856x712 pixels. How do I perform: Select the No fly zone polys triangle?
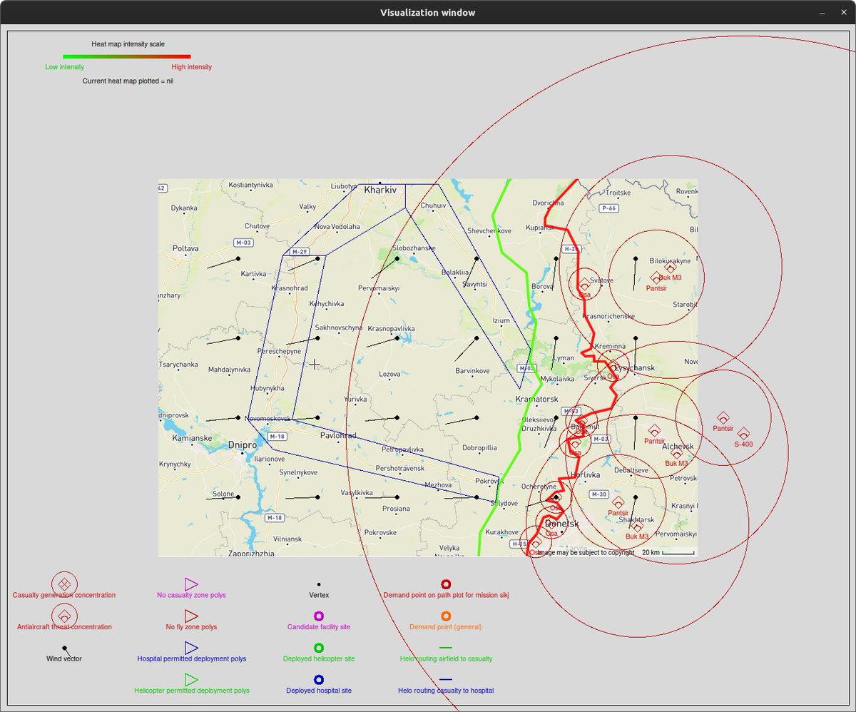click(x=191, y=616)
